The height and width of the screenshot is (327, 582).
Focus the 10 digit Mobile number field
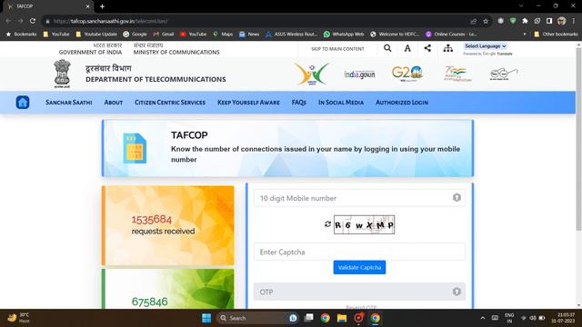pos(359,198)
